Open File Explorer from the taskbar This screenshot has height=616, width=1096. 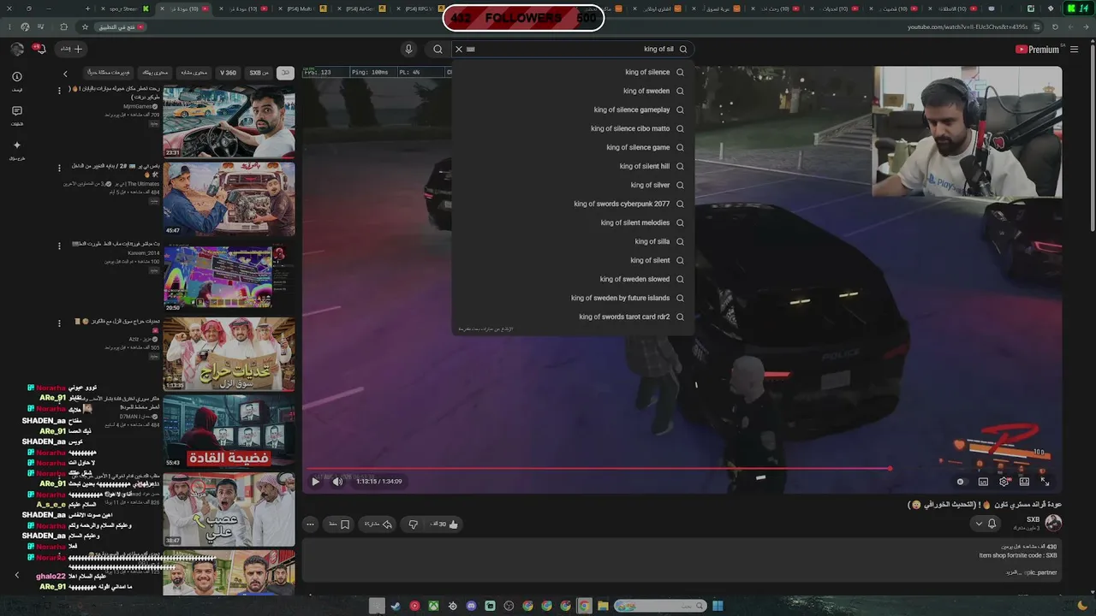click(603, 606)
